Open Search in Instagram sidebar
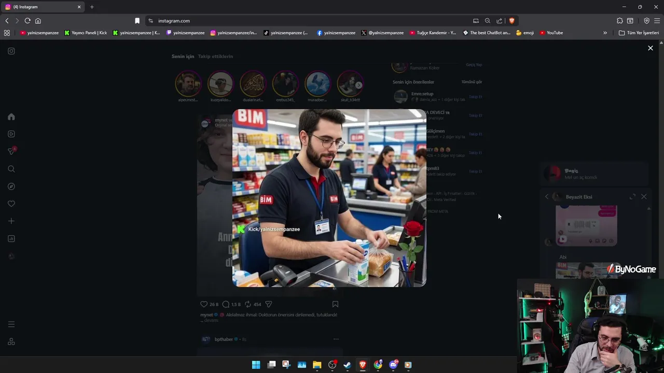Screen dimensions: 664x373 pos(11,169)
